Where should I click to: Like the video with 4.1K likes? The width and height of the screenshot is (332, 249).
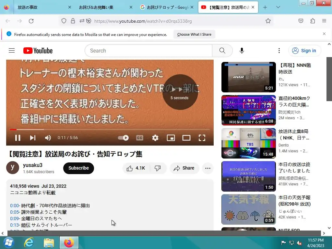pyautogui.click(x=136, y=168)
